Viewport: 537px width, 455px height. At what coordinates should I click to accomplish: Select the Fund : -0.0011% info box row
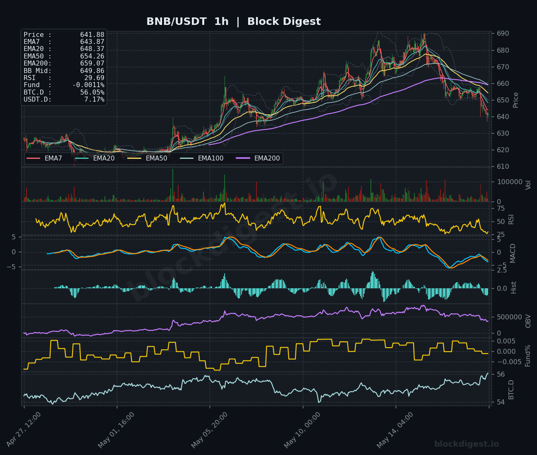(64, 85)
